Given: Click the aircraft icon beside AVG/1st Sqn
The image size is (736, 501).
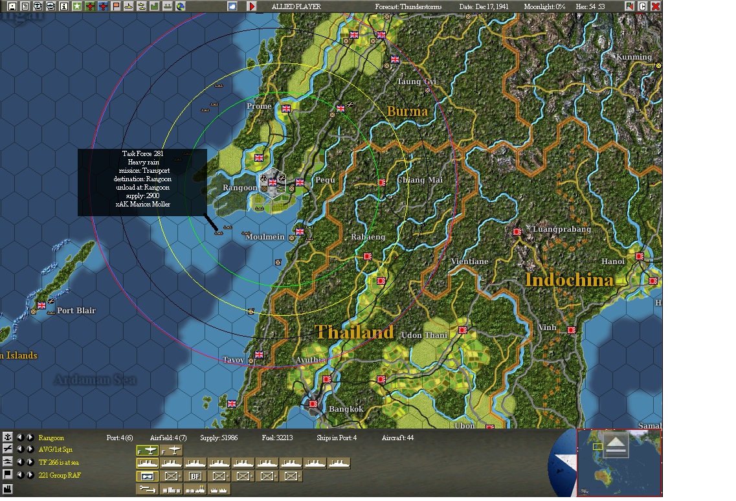Looking at the screenshot, I should click(x=8, y=449).
